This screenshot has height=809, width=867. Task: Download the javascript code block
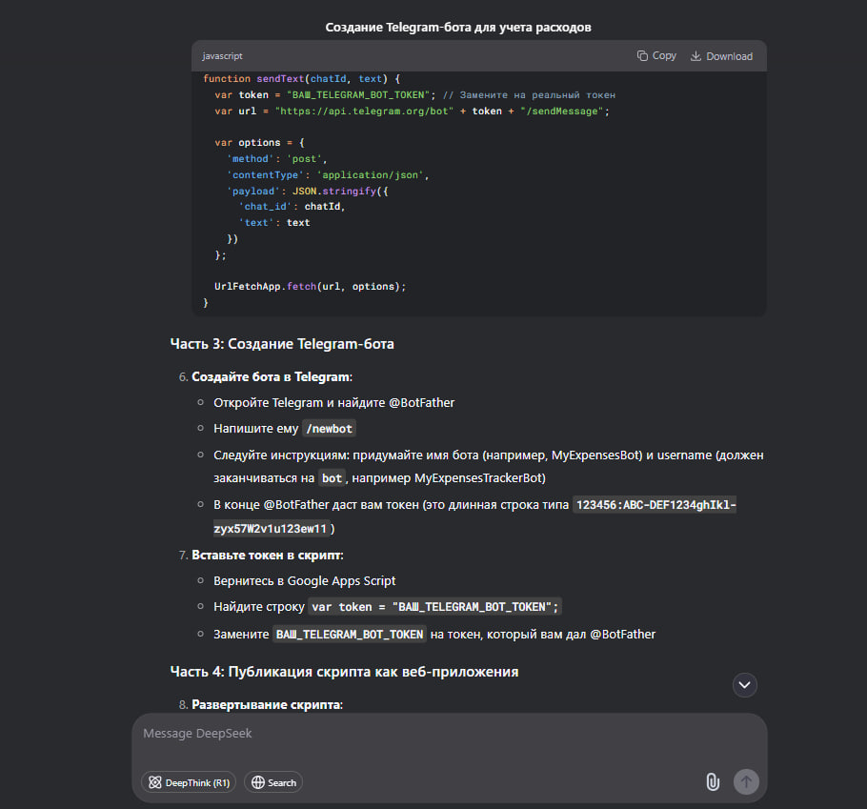(721, 56)
